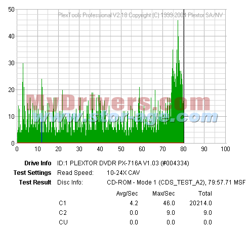Viewport: 250px width, 231px height.
Task: Click the black vertical end-of-disc marker line
Action: point(184,76)
